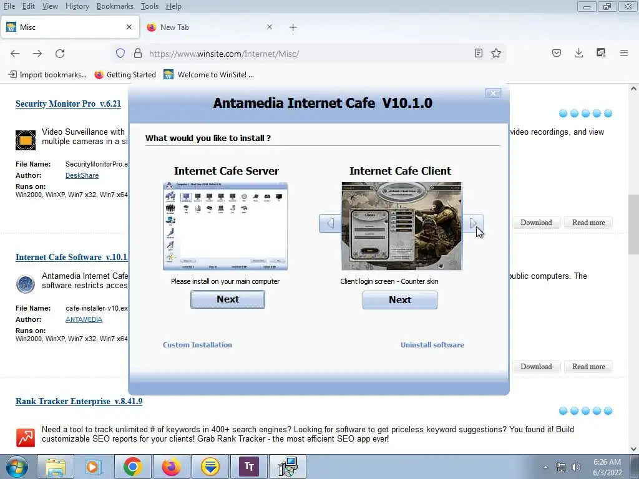The width and height of the screenshot is (639, 479).
Task: Close the New Tab tab
Action: tap(270, 27)
